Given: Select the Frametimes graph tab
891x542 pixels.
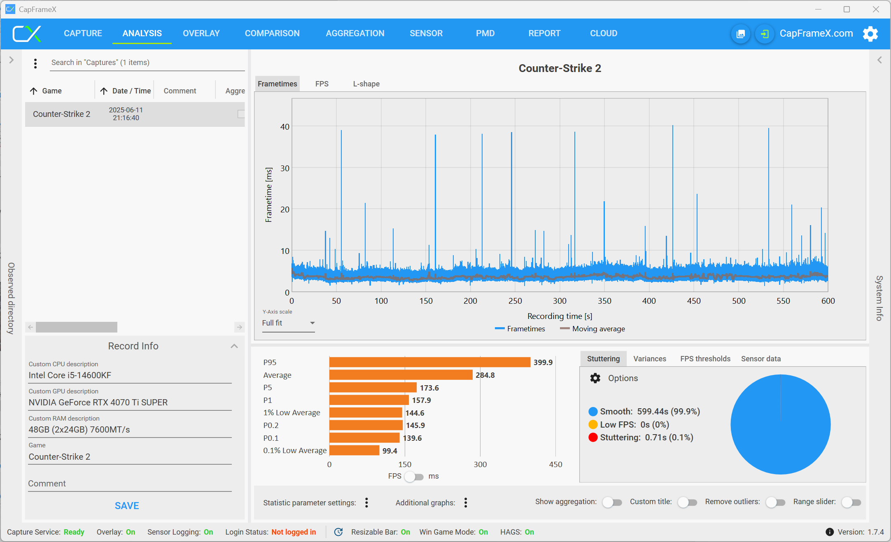Looking at the screenshot, I should tap(278, 84).
